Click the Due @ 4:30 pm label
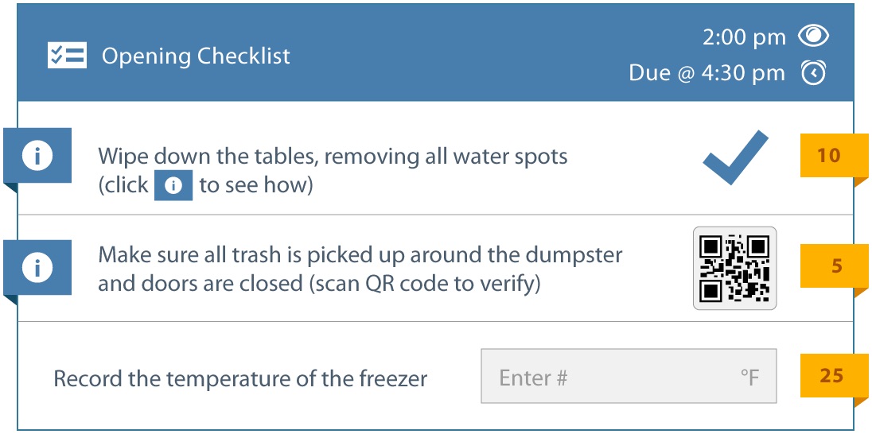The height and width of the screenshot is (434, 872). 707,73
